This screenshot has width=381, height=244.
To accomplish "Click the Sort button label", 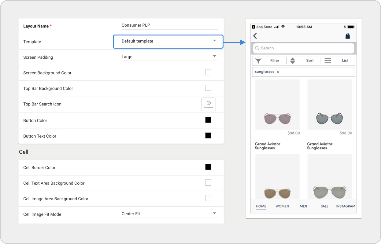I will click(310, 61).
